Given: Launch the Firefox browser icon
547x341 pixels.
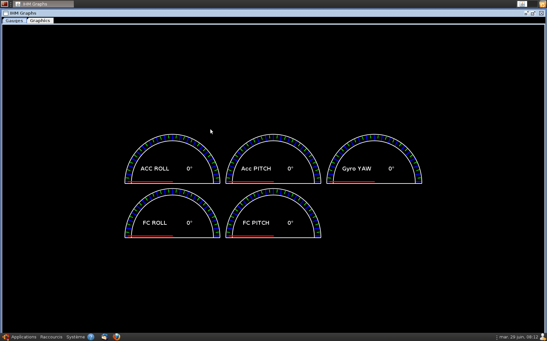Looking at the screenshot, I should (x=117, y=337).
